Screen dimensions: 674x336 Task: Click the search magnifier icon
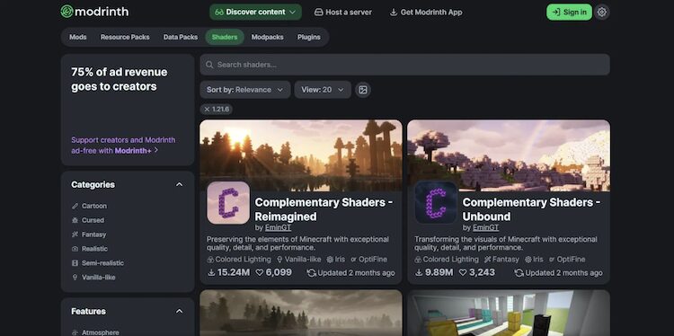(209, 65)
